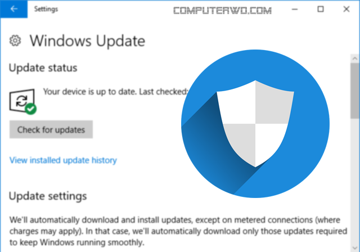
Task: Click the Update status heading
Action: (x=43, y=68)
